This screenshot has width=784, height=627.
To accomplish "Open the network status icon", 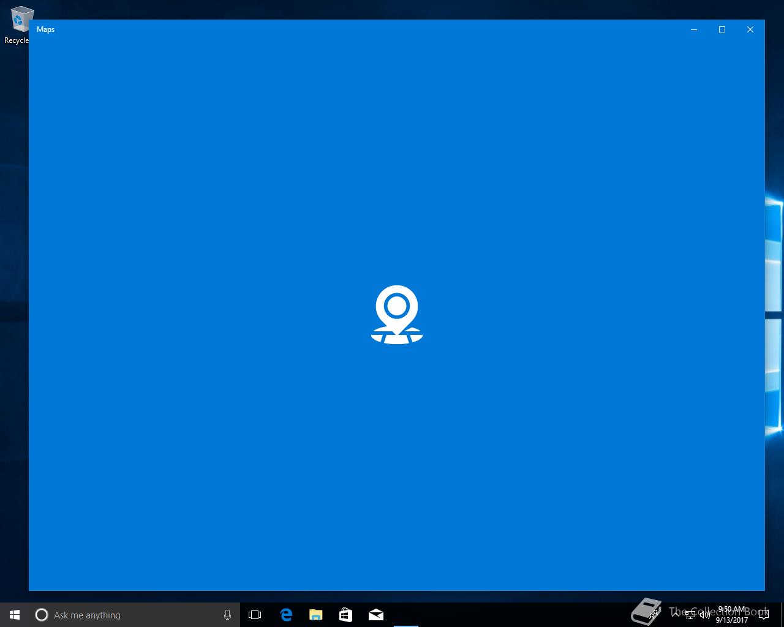I will (x=691, y=615).
